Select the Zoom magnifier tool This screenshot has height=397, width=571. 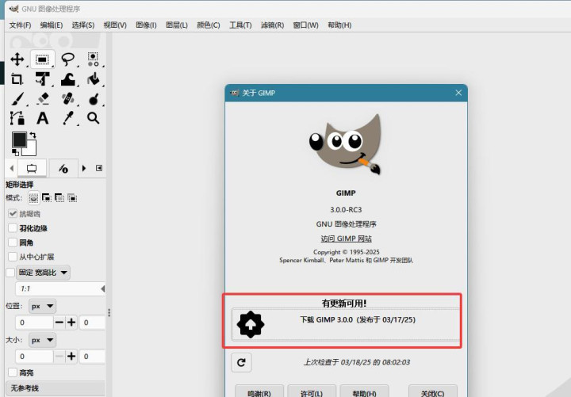tap(94, 118)
